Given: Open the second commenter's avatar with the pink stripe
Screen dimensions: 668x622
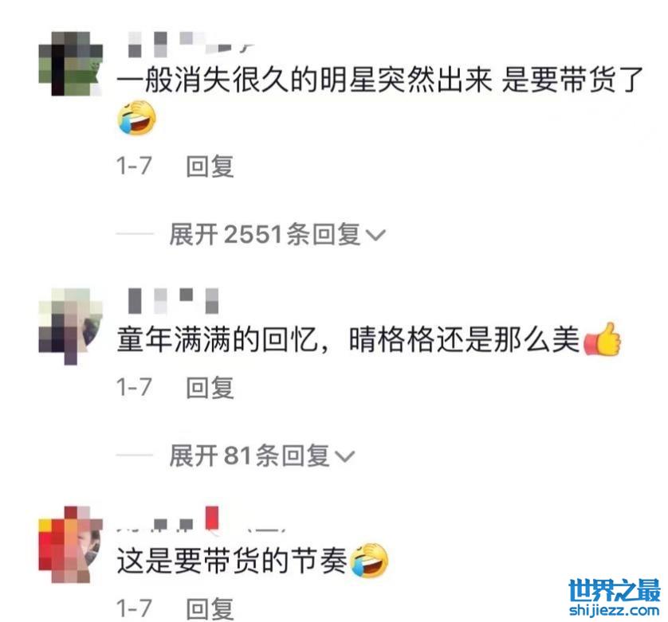Looking at the screenshot, I should coord(71,327).
